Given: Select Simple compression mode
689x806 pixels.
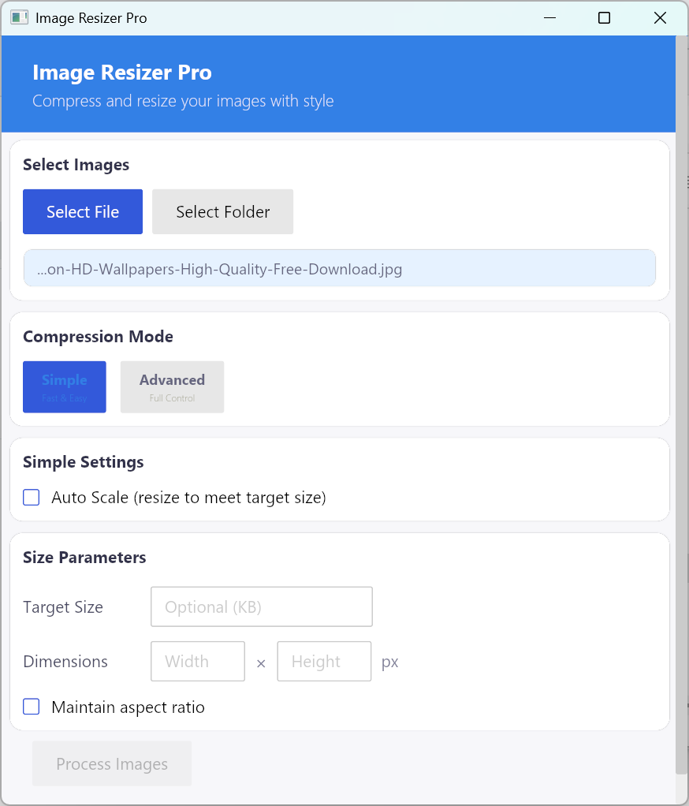Looking at the screenshot, I should click(x=64, y=386).
